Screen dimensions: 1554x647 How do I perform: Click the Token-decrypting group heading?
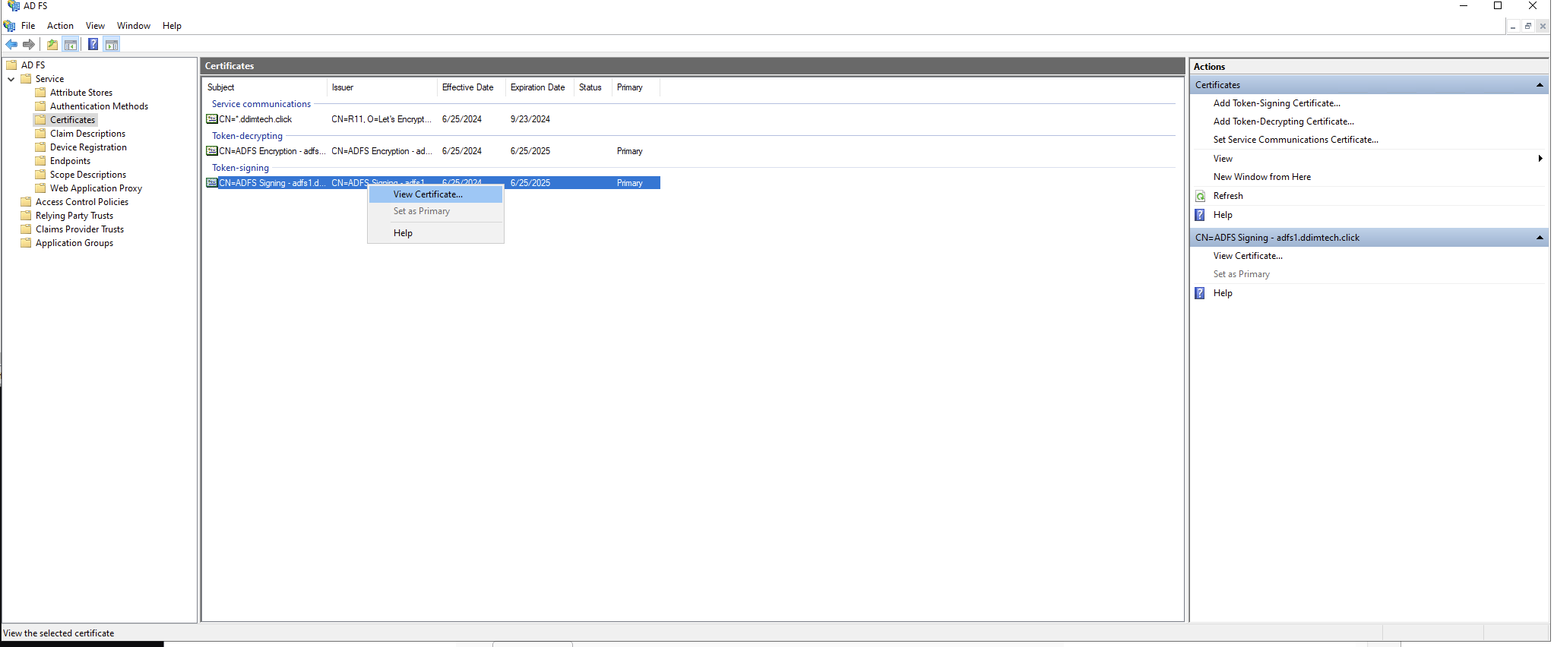pos(247,136)
